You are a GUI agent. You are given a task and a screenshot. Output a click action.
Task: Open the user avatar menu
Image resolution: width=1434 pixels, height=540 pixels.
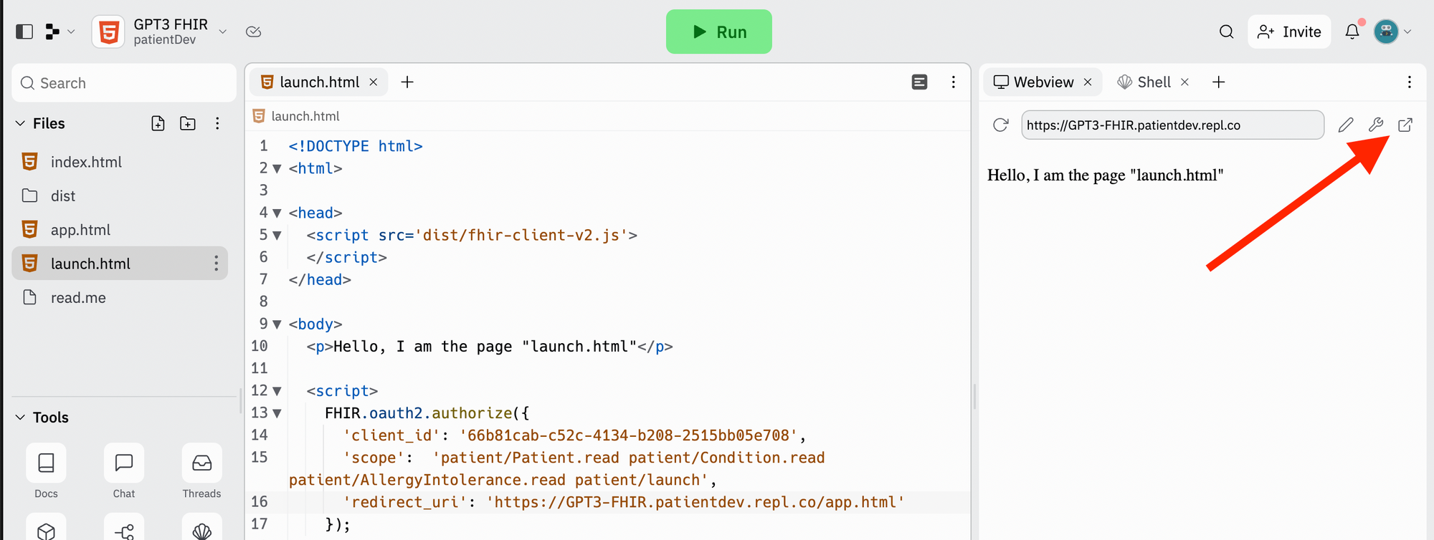point(1392,32)
